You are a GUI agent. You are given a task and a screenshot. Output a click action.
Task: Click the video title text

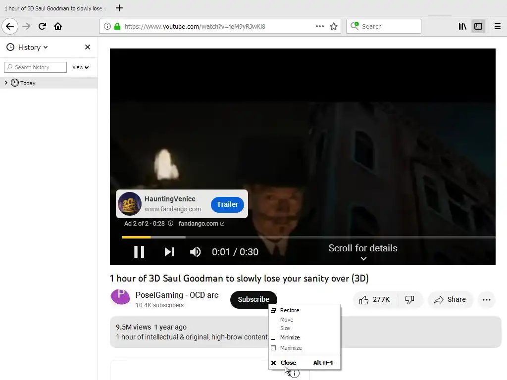pos(239,278)
